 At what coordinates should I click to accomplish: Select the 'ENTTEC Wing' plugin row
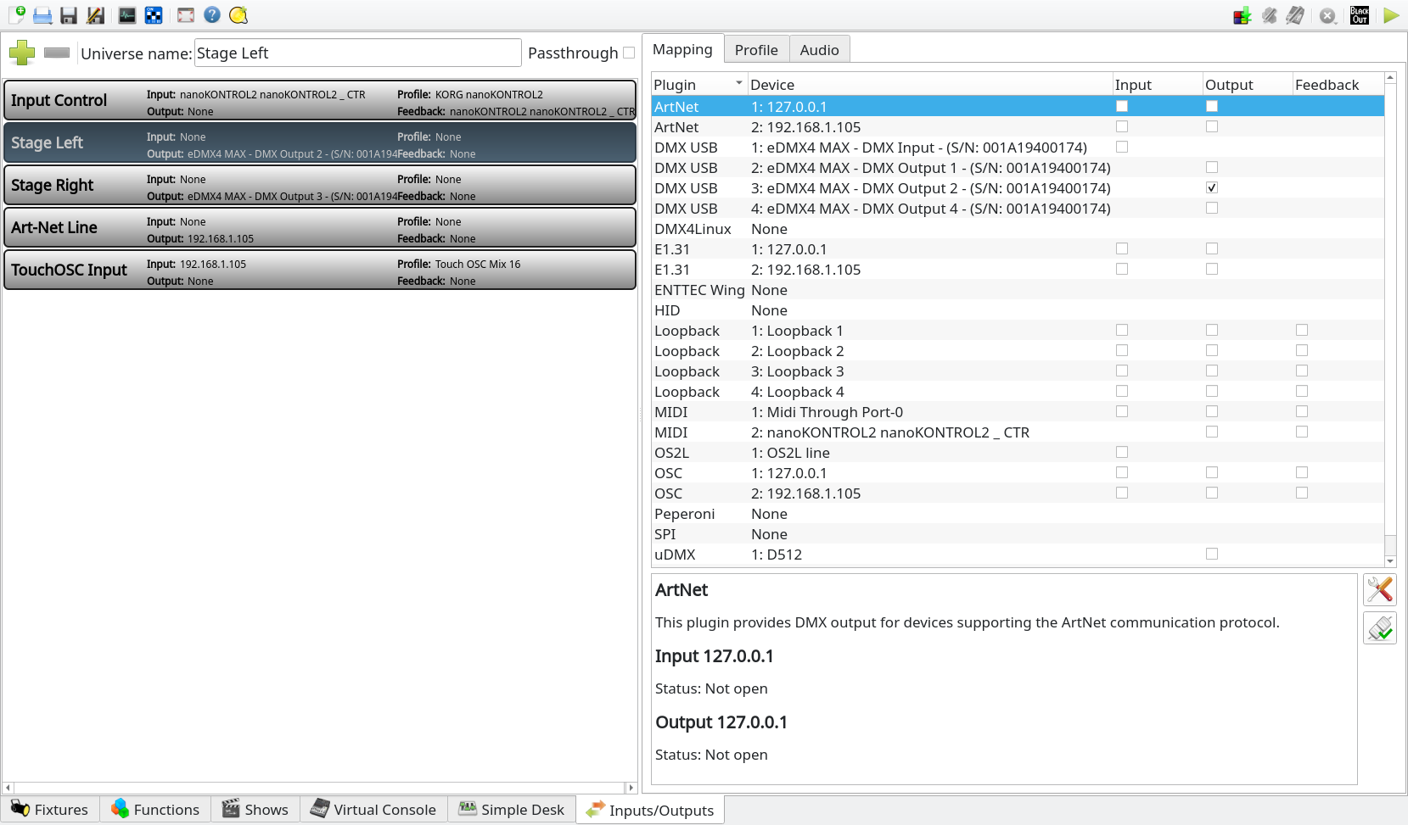(1018, 290)
